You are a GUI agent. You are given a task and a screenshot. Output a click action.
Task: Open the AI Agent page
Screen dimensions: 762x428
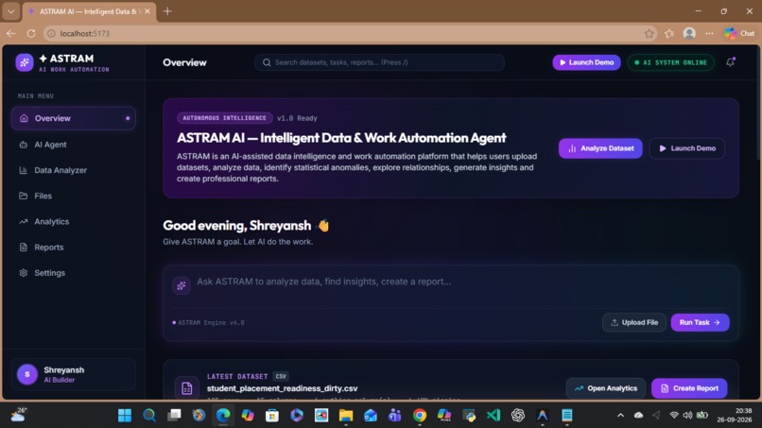click(74, 145)
